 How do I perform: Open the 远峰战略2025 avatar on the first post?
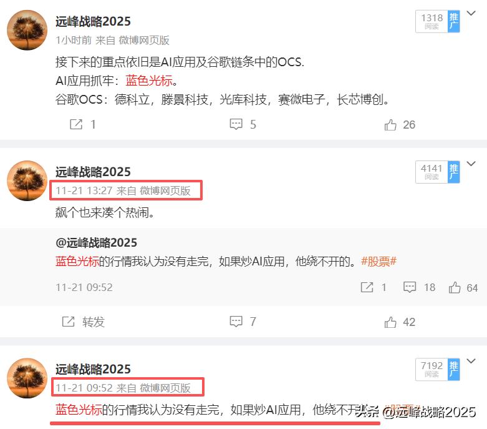(27, 30)
